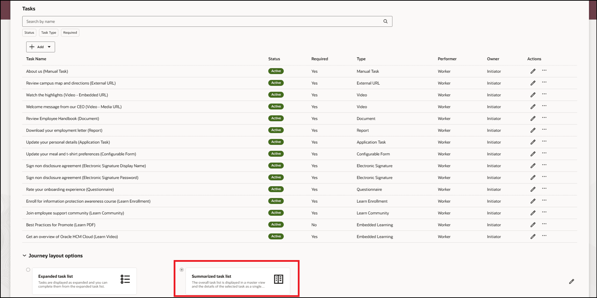Click the Questionnaire type cell
This screenshot has height=298, width=597.
tap(369, 190)
